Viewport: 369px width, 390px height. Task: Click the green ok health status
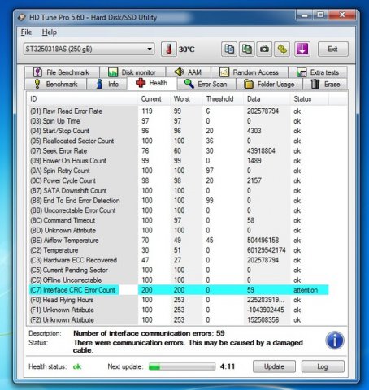[77, 366]
